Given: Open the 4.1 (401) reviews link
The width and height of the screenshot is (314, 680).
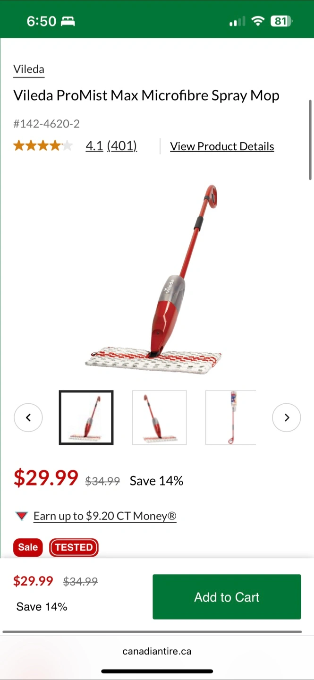Looking at the screenshot, I should [111, 146].
